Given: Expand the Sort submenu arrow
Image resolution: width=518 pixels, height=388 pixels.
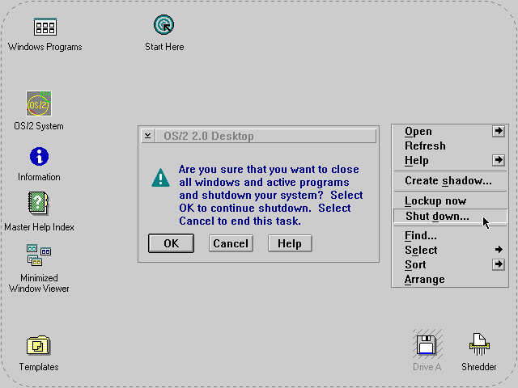Looking at the screenshot, I should (x=499, y=264).
